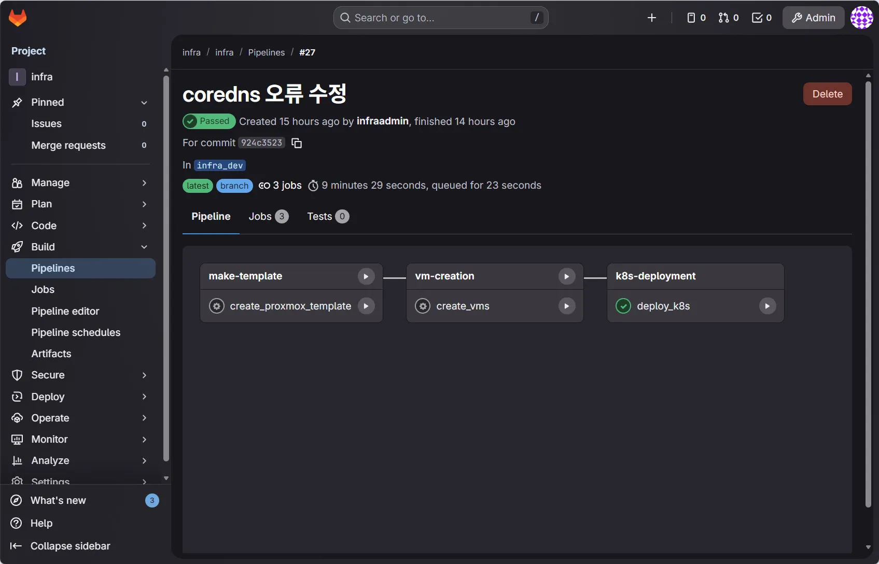879x564 pixels.
Task: Open the infra project sidebar entry
Action: point(80,77)
